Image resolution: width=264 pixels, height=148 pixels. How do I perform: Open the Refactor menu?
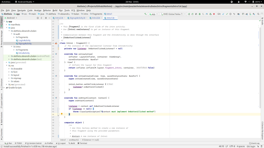47,10
